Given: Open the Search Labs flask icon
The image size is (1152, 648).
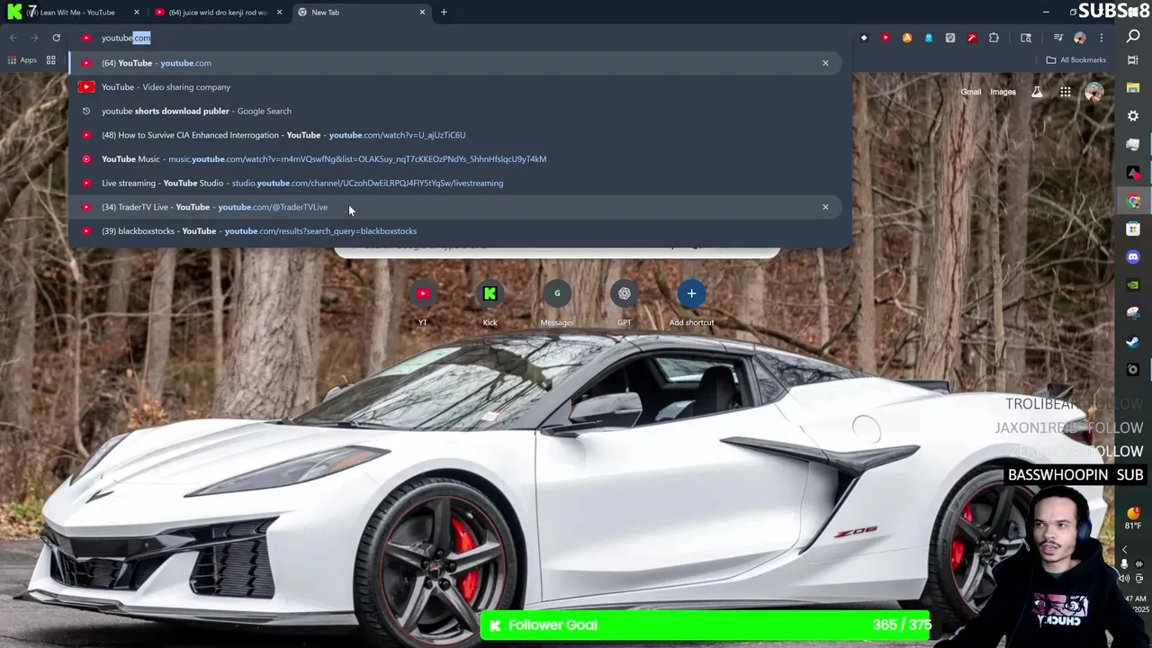Looking at the screenshot, I should pyautogui.click(x=1037, y=92).
